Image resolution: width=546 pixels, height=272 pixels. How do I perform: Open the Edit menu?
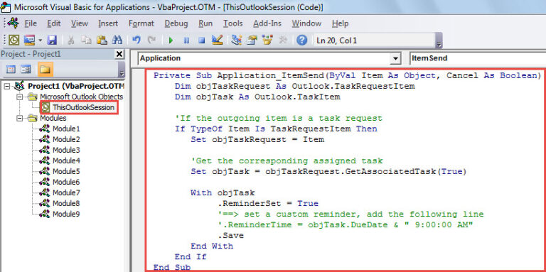[x=54, y=23]
